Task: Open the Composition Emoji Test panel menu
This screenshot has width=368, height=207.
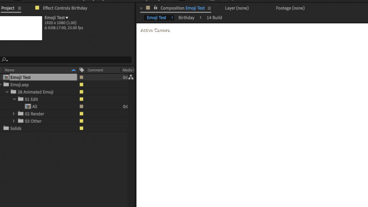Action: click(209, 8)
